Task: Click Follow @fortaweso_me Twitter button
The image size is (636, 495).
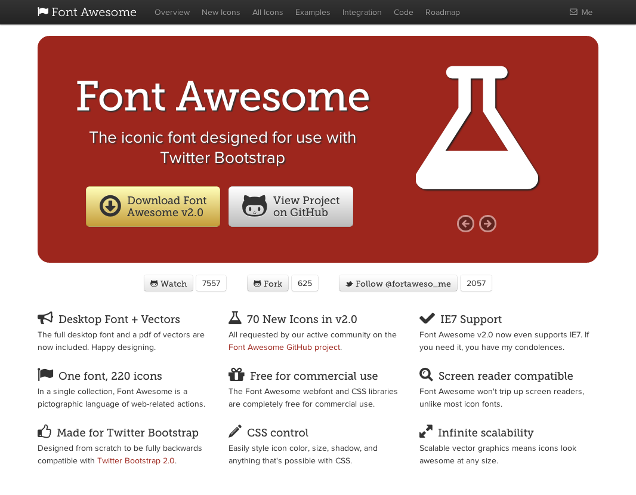Action: [398, 284]
